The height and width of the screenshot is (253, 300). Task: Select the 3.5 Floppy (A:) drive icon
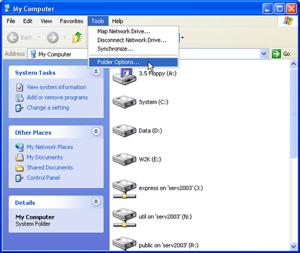point(125,76)
